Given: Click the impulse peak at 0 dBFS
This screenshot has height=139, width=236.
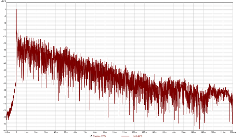Looking at the screenshot, I should [x=16, y=10].
